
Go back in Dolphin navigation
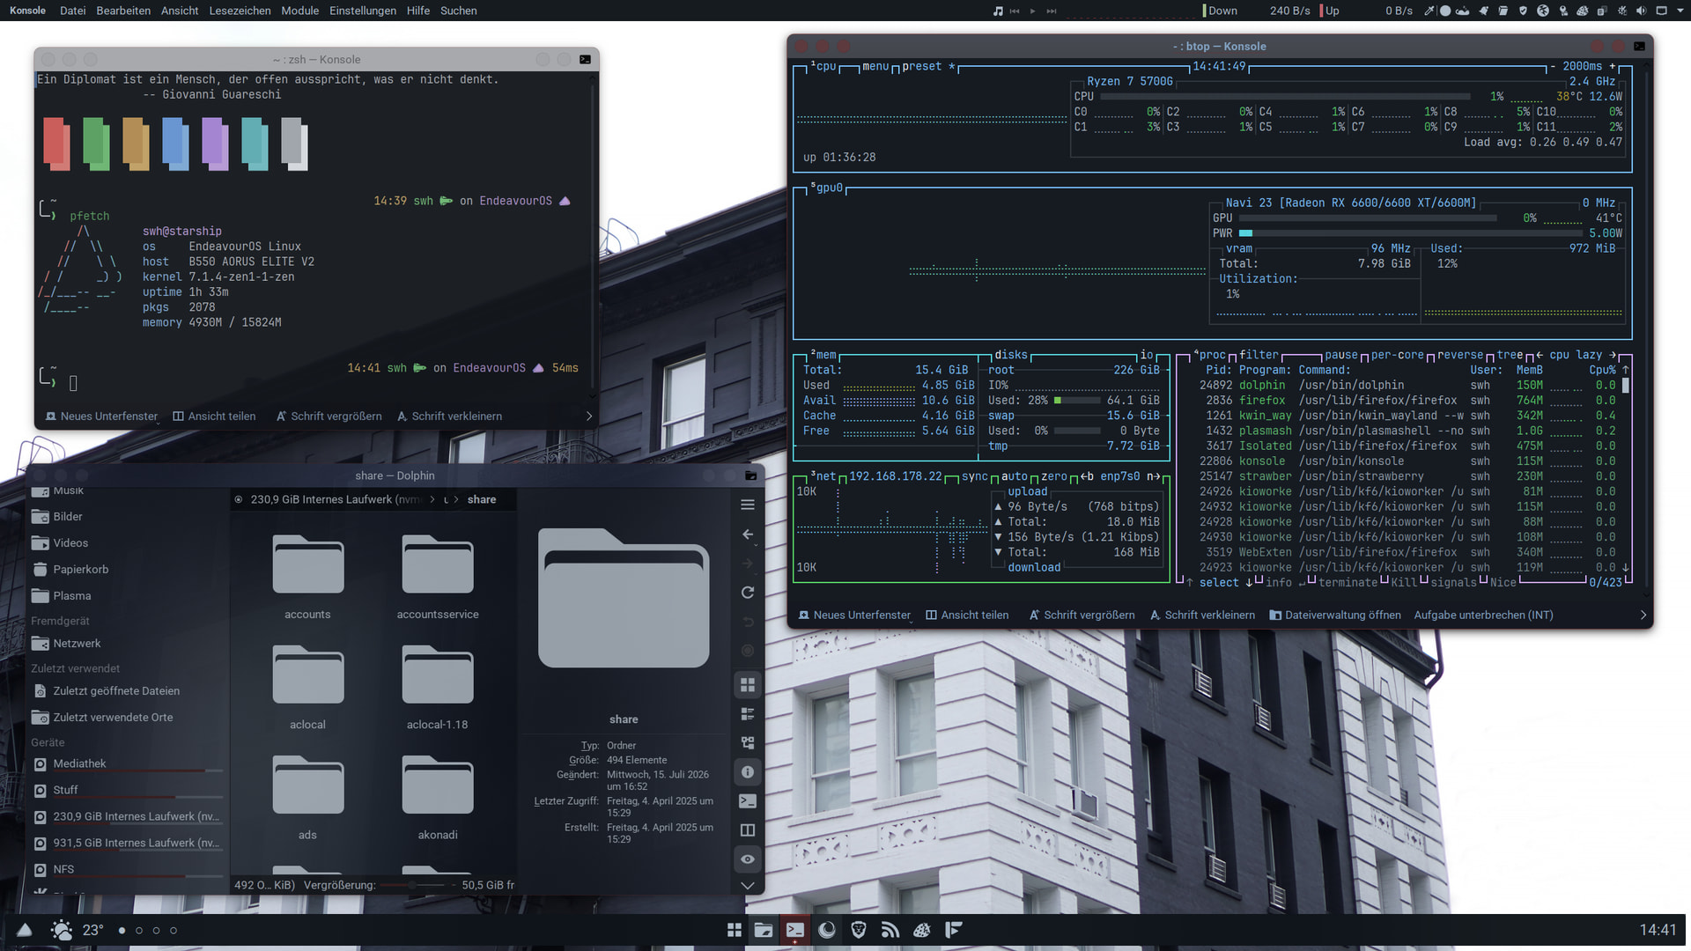748,534
